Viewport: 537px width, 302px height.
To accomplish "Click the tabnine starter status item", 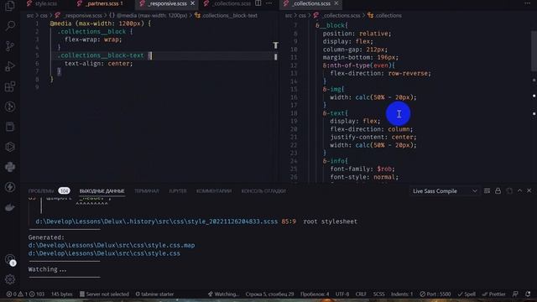I will click(154, 294).
